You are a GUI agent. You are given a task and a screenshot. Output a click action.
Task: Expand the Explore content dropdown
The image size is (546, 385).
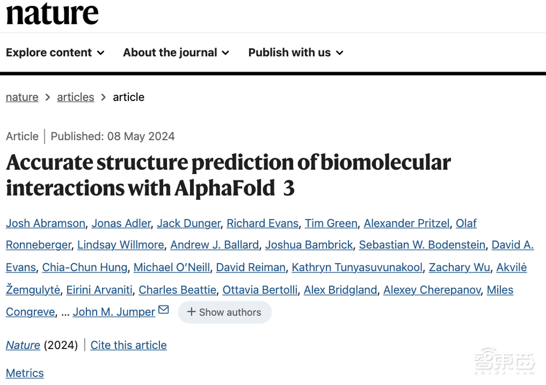click(x=55, y=52)
